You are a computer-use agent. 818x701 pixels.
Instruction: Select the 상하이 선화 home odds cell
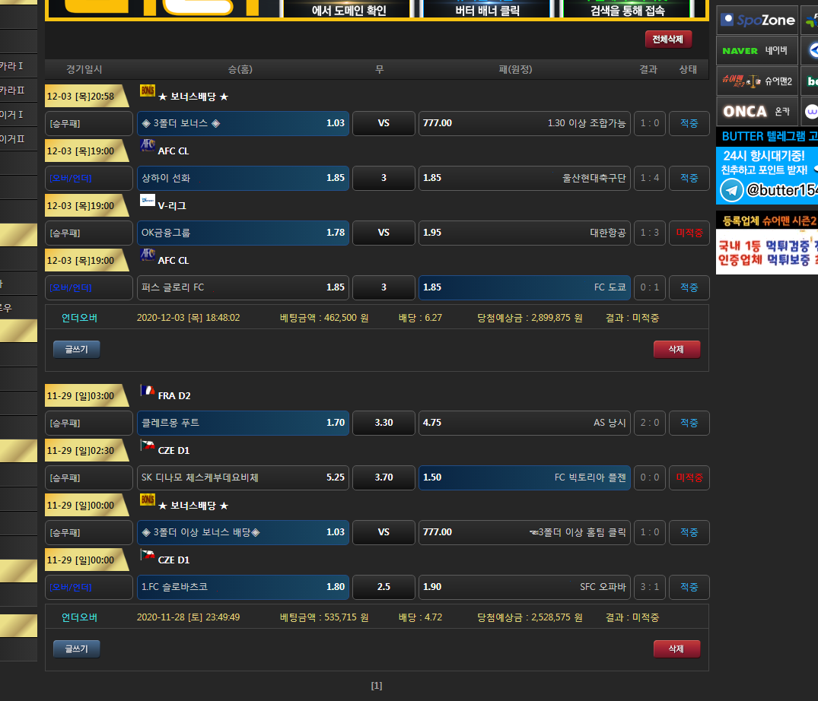point(243,178)
